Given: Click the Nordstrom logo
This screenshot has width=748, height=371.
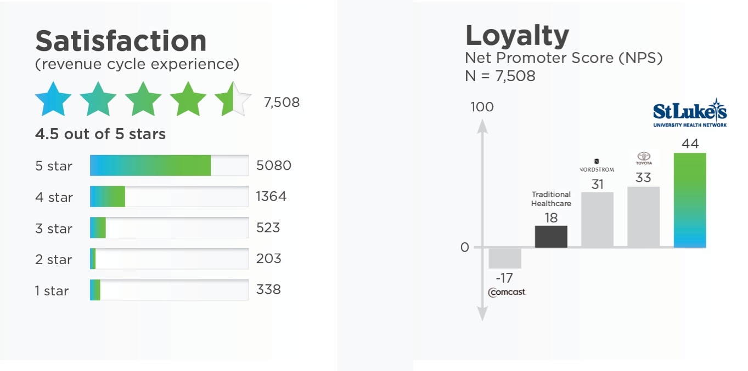Looking at the screenshot, I should [597, 167].
